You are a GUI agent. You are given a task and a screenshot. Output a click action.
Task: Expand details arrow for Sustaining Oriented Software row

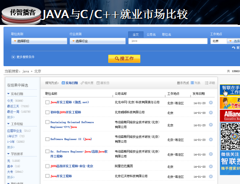click(x=211, y=125)
